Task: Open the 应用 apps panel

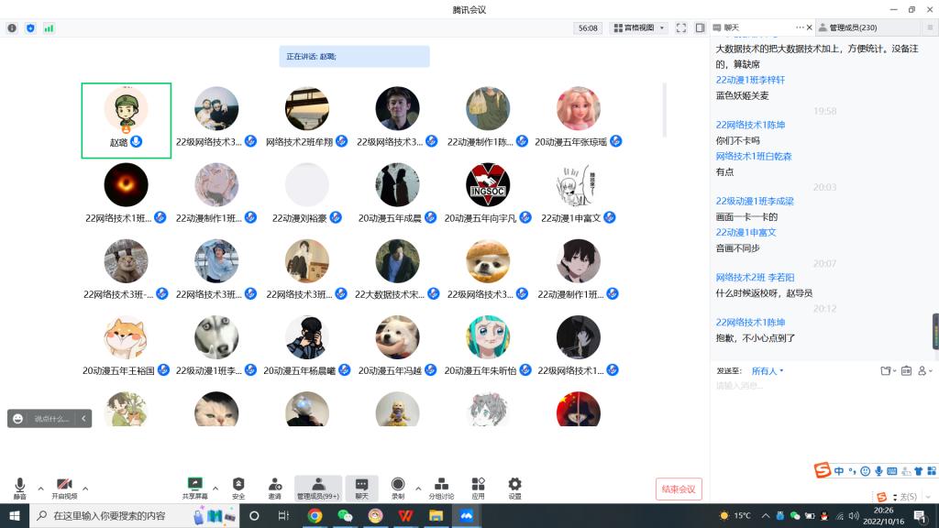Action: [478, 487]
